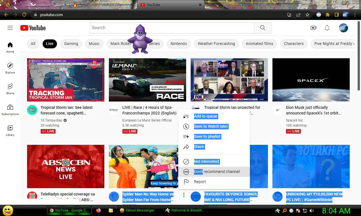
Task: Open the SpaceX Inc. channel name link
Action: 295,120
